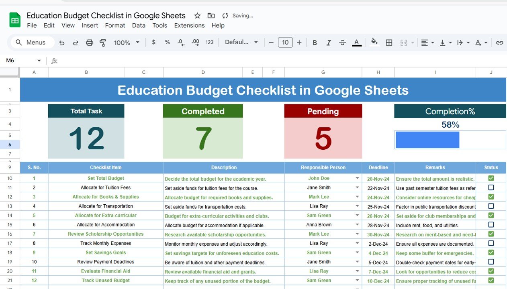The height and width of the screenshot is (289, 507).
Task: Click the redo arrow icon
Action: (x=76, y=43)
